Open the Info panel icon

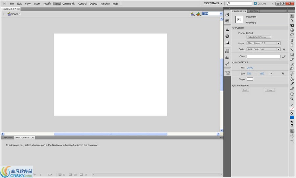(x=227, y=36)
